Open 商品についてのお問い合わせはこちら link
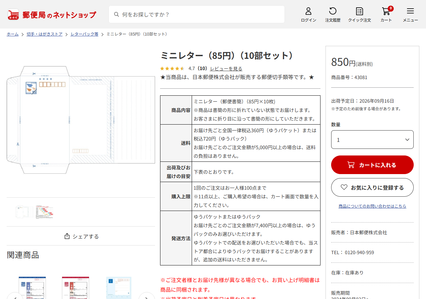The height and width of the screenshot is (299, 426). [372, 206]
